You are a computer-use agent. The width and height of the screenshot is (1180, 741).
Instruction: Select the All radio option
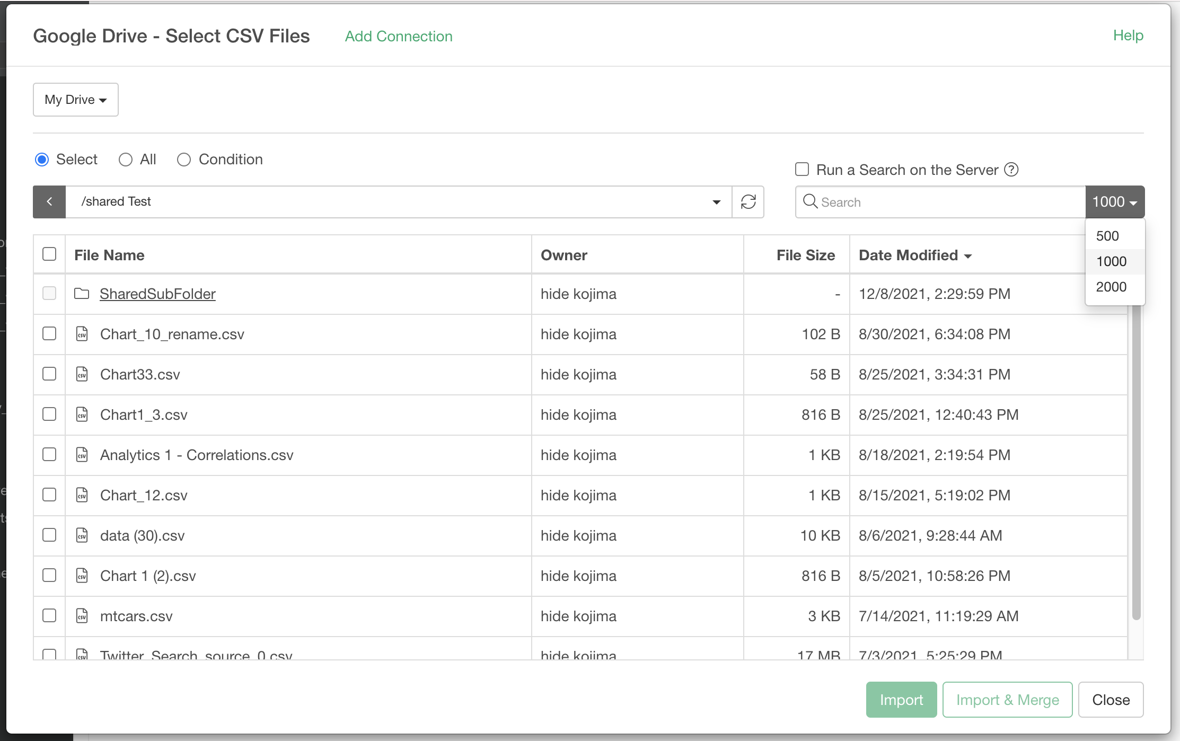click(126, 160)
